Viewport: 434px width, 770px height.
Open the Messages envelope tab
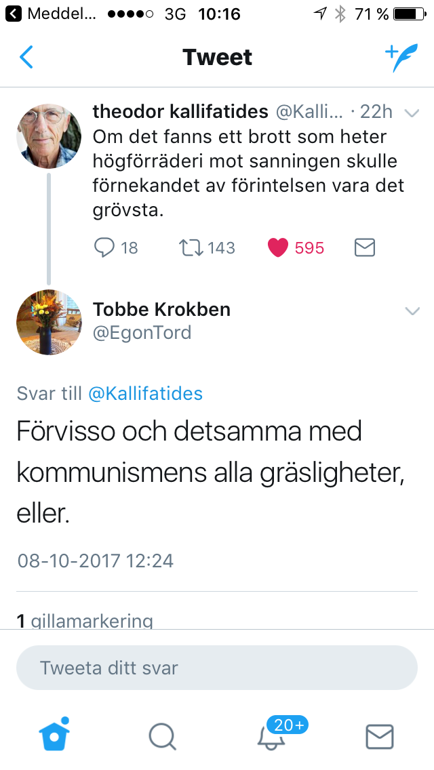point(380,735)
